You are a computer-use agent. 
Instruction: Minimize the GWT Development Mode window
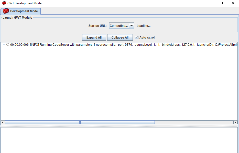pyautogui.click(x=210, y=3)
